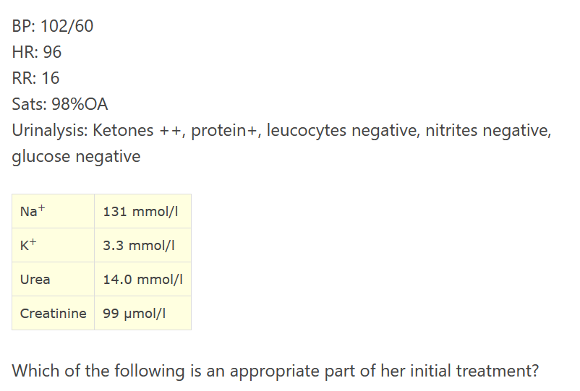Viewport: 580px width, 391px height.
Task: Click the initial treatment question text
Action: (x=276, y=371)
